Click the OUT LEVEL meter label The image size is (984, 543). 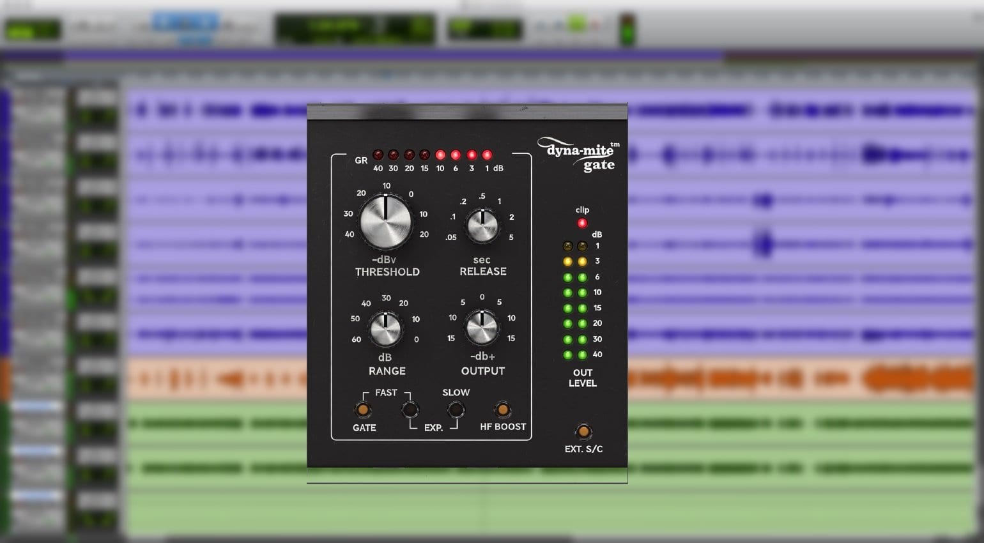coord(582,378)
